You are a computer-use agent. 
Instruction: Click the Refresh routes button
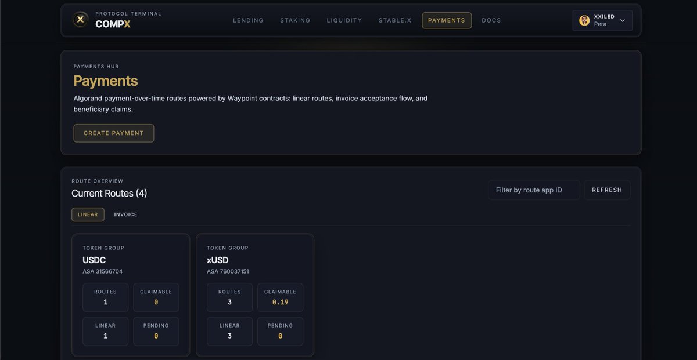pyautogui.click(x=607, y=190)
